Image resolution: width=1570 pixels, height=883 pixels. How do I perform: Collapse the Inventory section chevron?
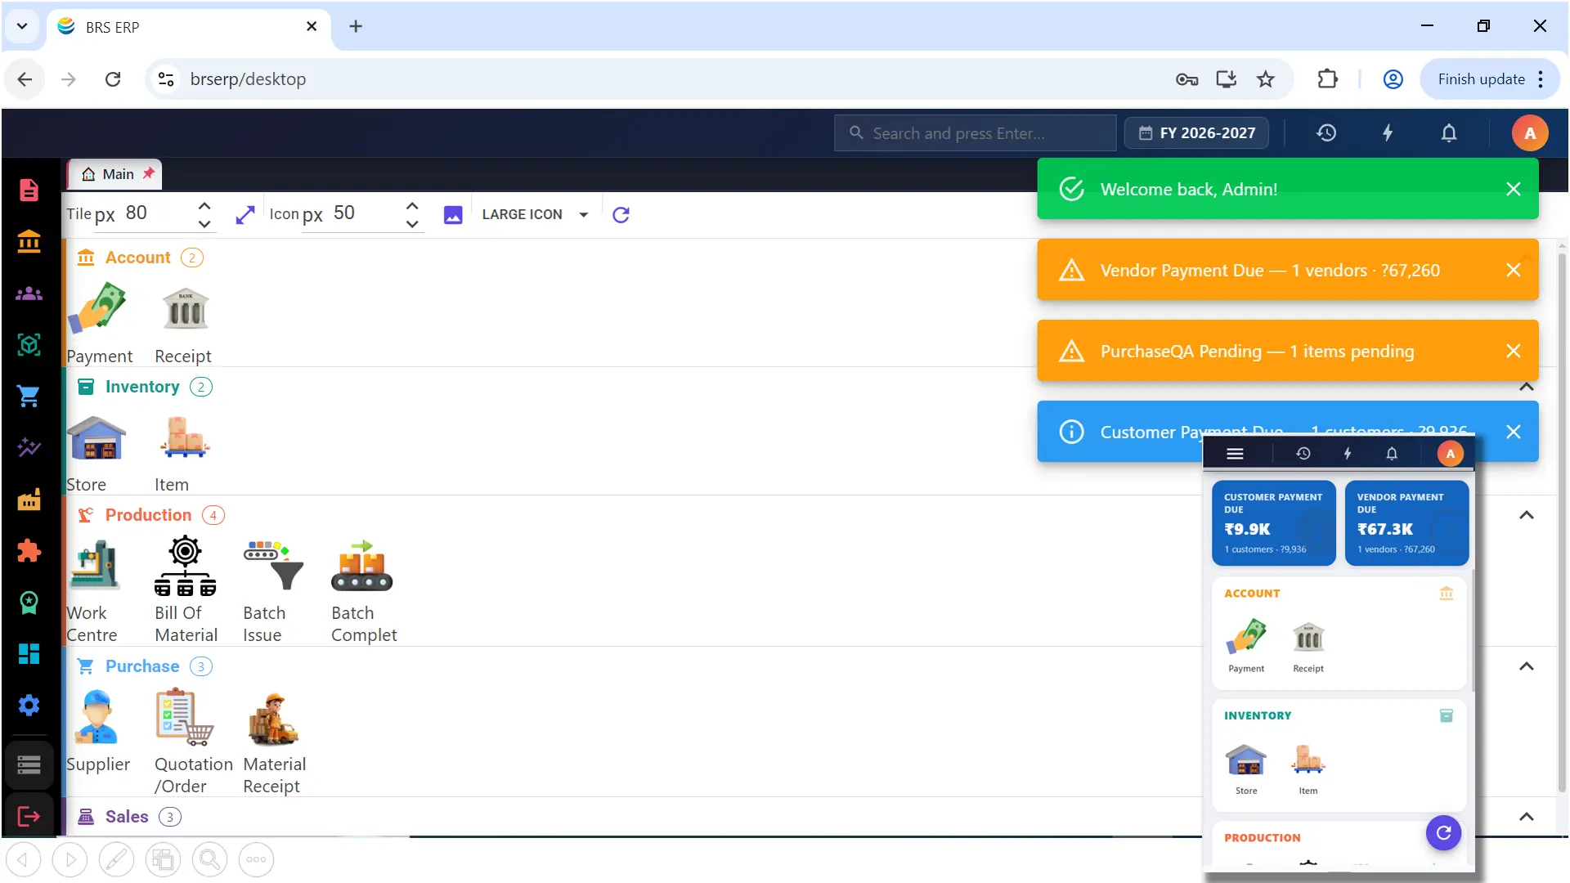click(x=1526, y=387)
